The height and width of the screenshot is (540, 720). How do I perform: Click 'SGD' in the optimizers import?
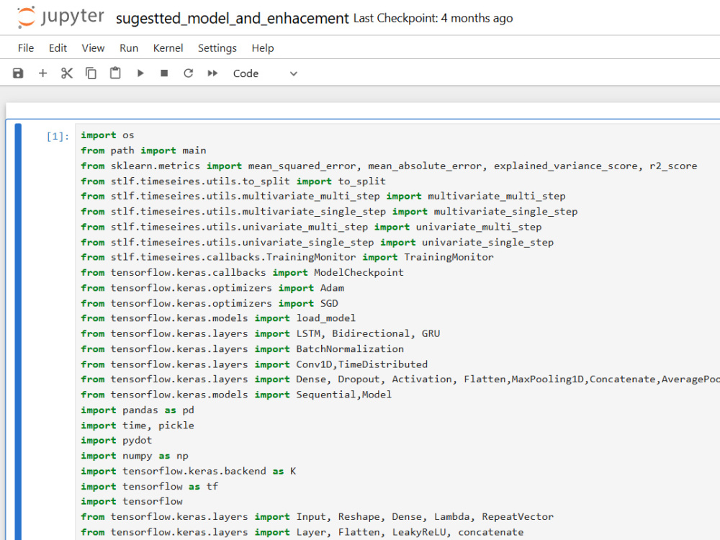point(329,303)
